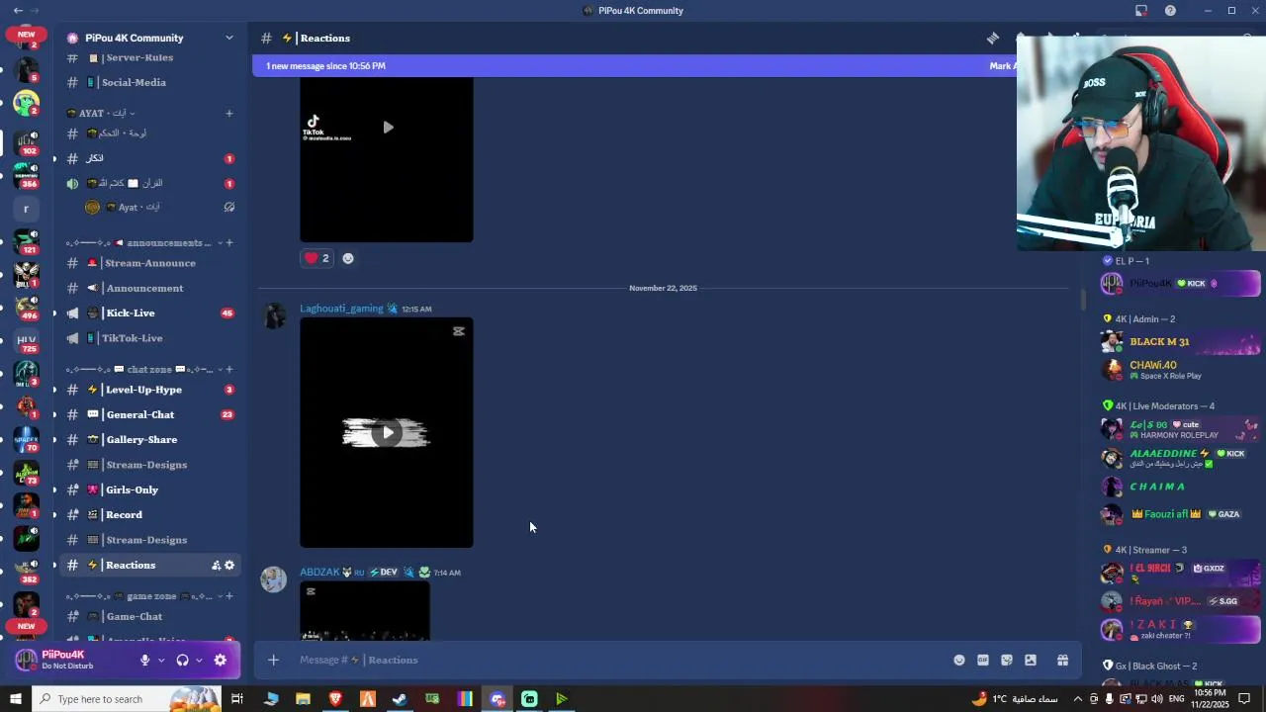Viewport: 1266px width, 712px height.
Task: Open File Explorer from the taskbar
Action: point(303,699)
